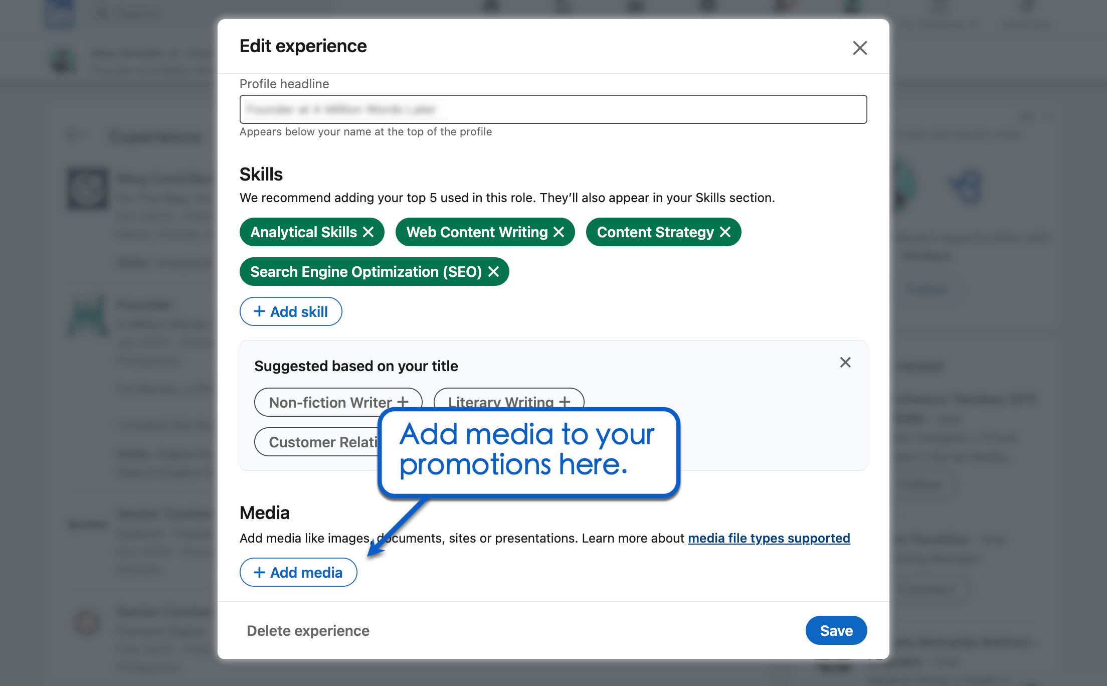
Task: Remove the Analytical Skills skill tag
Action: point(369,232)
